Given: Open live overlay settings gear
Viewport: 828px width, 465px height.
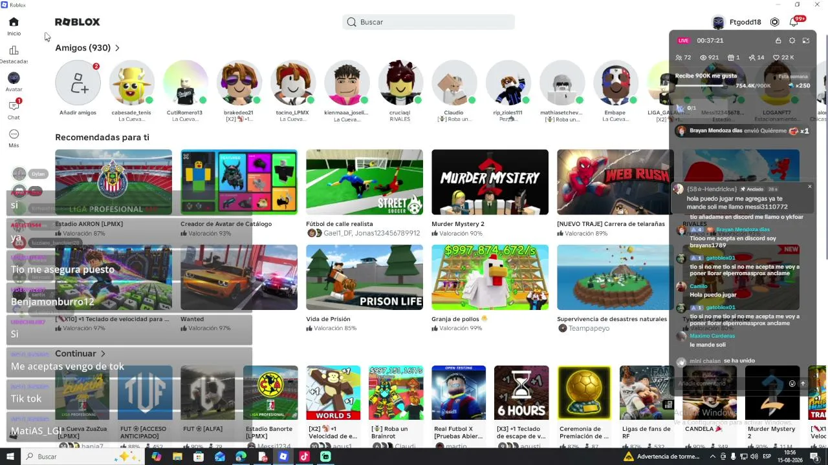Looking at the screenshot, I should tap(792, 41).
